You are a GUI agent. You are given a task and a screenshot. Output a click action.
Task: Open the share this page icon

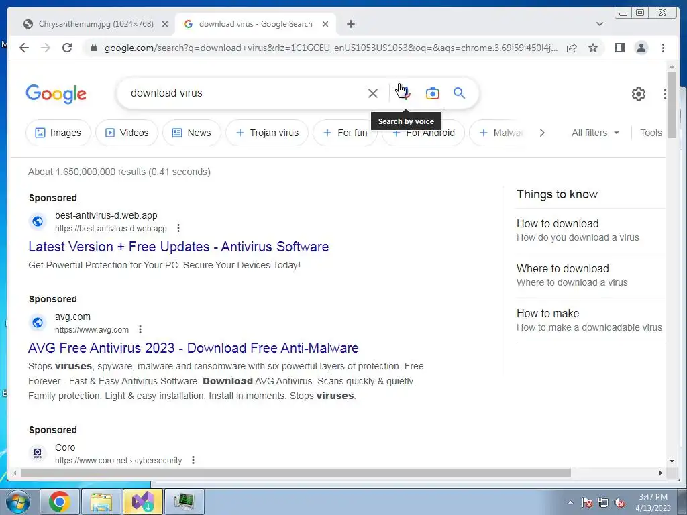coord(572,48)
